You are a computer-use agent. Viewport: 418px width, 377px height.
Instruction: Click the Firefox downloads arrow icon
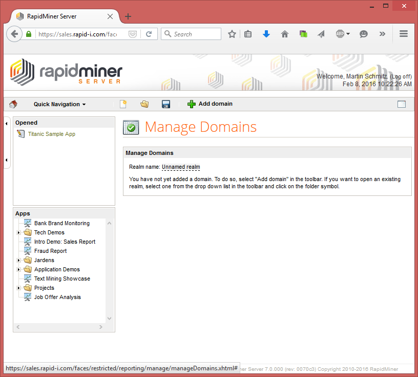(x=266, y=34)
